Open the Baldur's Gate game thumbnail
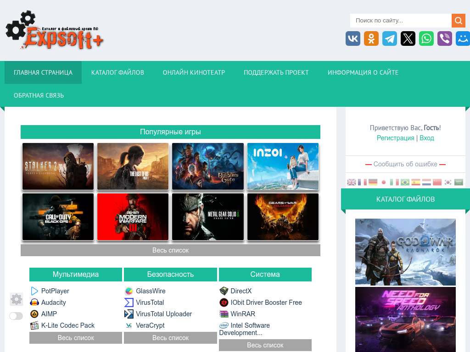Viewport: 470px width, 352px height. pyautogui.click(x=208, y=166)
